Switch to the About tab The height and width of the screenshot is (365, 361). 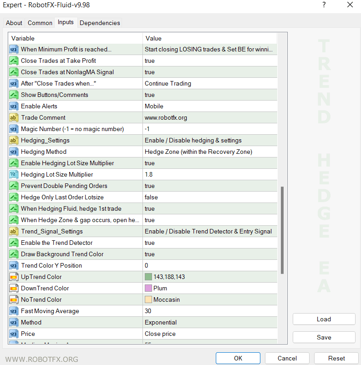click(x=14, y=23)
